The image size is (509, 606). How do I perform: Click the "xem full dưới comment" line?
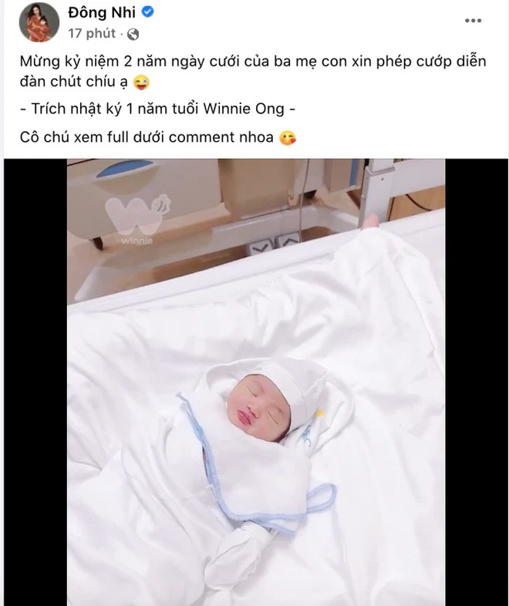click(x=147, y=137)
